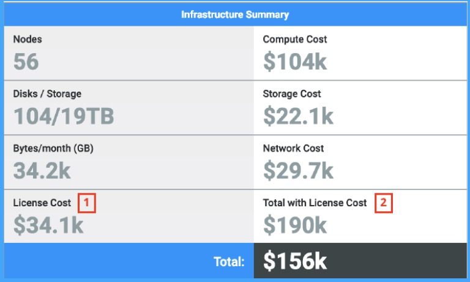Screen dimensions: 470x282
Task: Click the License Cost label
Action: (42, 203)
